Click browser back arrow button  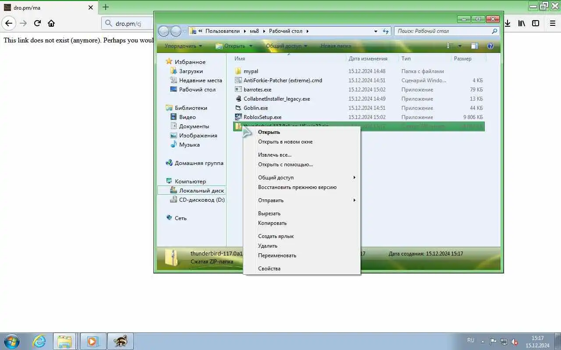pyautogui.click(x=9, y=23)
